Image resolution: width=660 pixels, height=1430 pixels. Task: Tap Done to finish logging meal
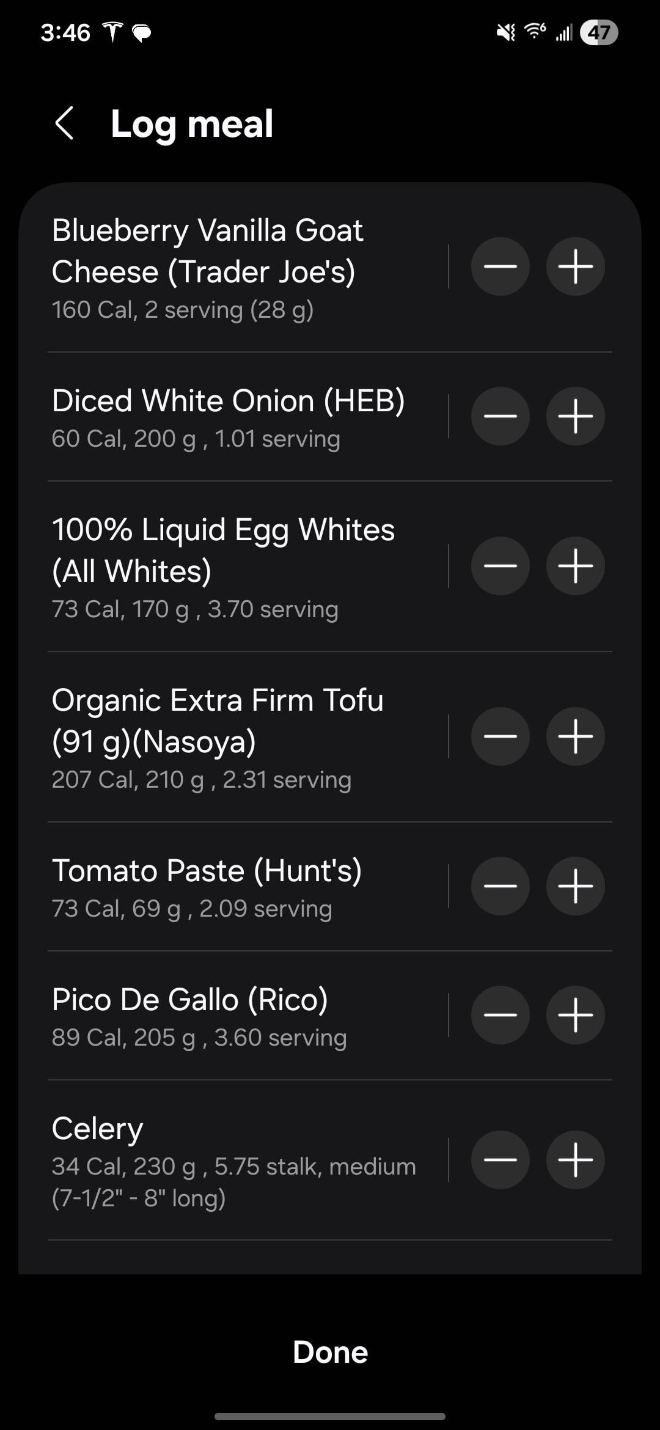pyautogui.click(x=330, y=1352)
